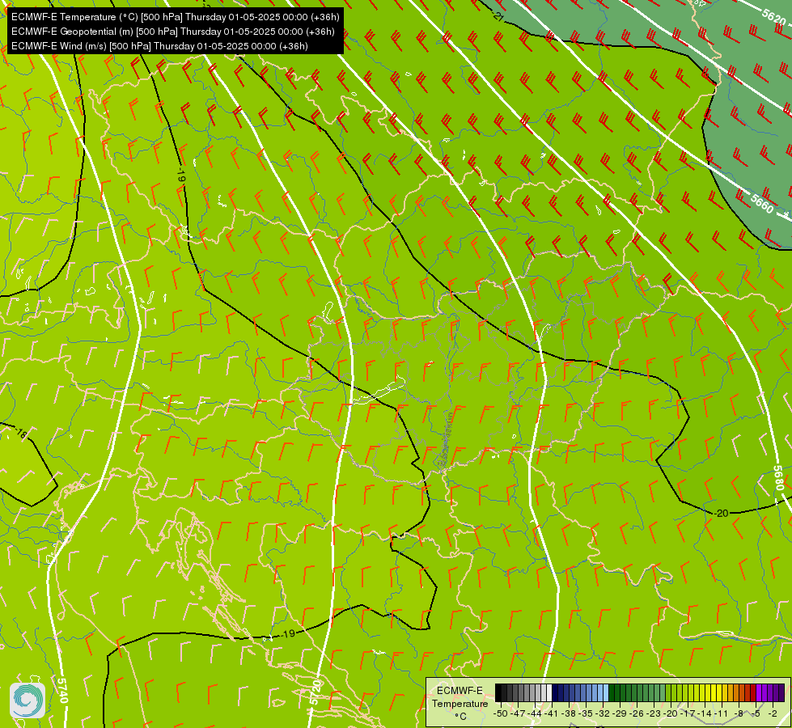Select the ECMWF-E Wind 500 hPa title line

(159, 46)
